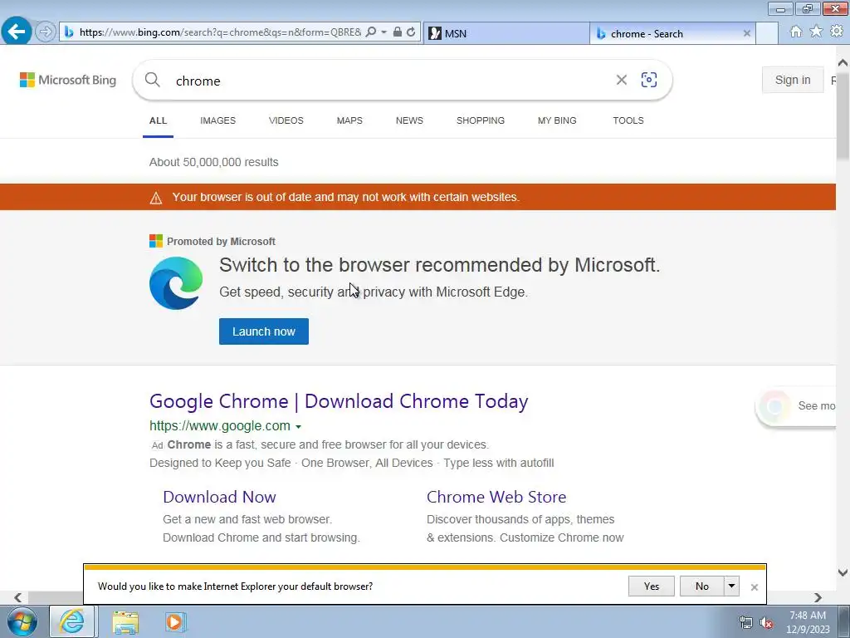Start visual search with the camera icon
The height and width of the screenshot is (638, 850).
tap(649, 81)
